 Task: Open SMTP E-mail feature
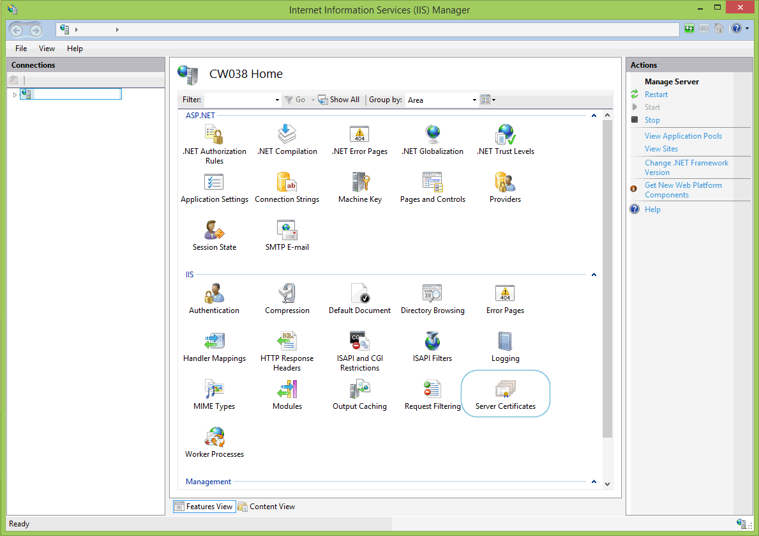tap(287, 236)
